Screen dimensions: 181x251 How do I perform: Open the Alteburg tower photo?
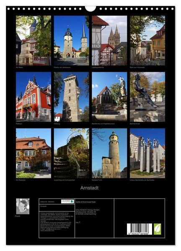coord(72,97)
